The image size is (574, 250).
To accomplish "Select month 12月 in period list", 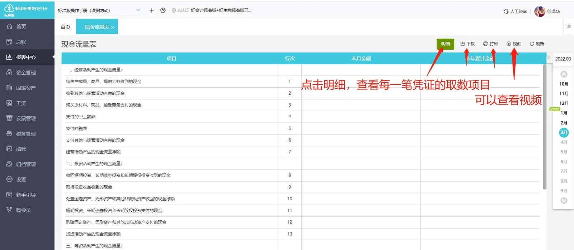I will point(564,103).
